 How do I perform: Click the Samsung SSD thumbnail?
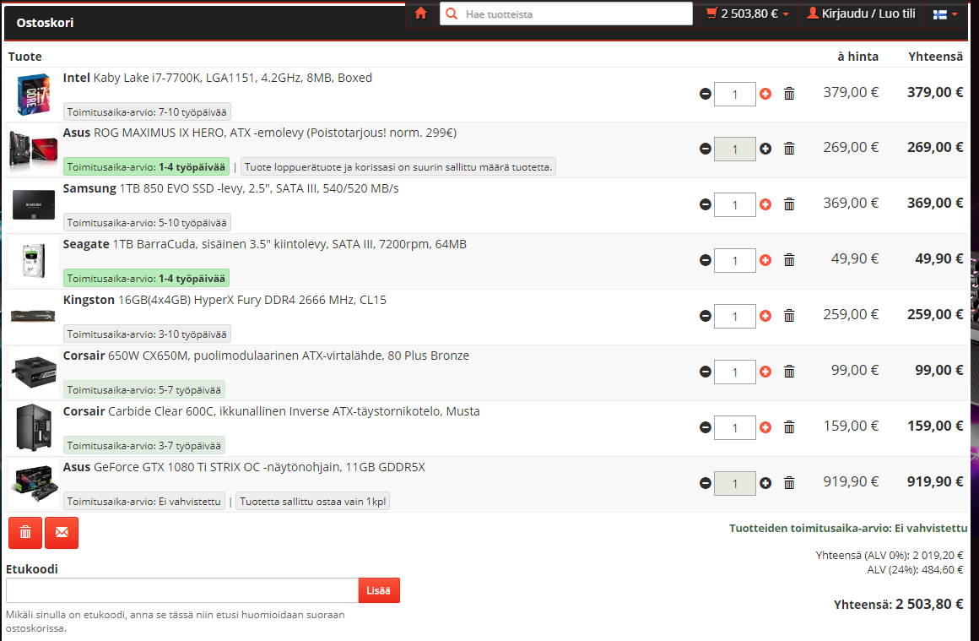pyautogui.click(x=34, y=205)
